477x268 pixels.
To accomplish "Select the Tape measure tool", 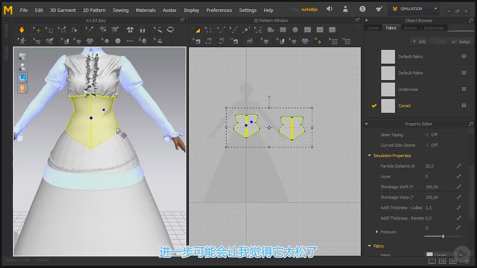I will pyautogui.click(x=171, y=30).
